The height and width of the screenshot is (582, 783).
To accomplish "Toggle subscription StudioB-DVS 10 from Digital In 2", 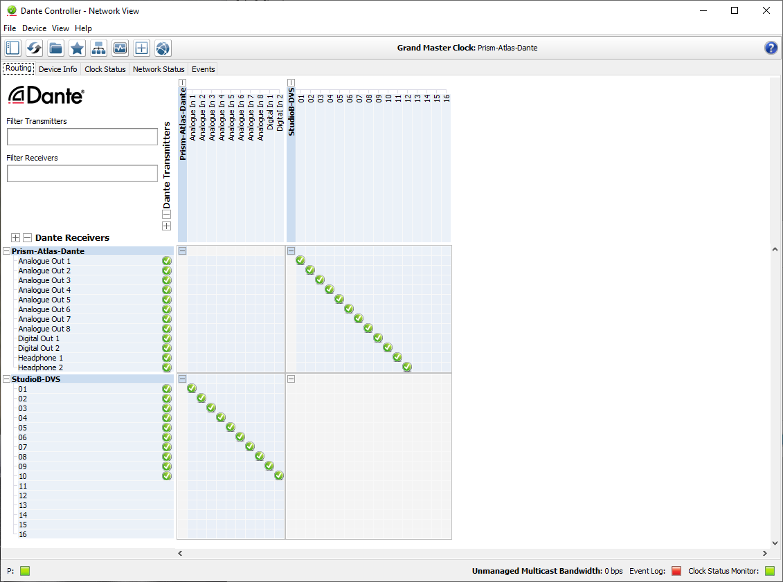I will point(278,475).
